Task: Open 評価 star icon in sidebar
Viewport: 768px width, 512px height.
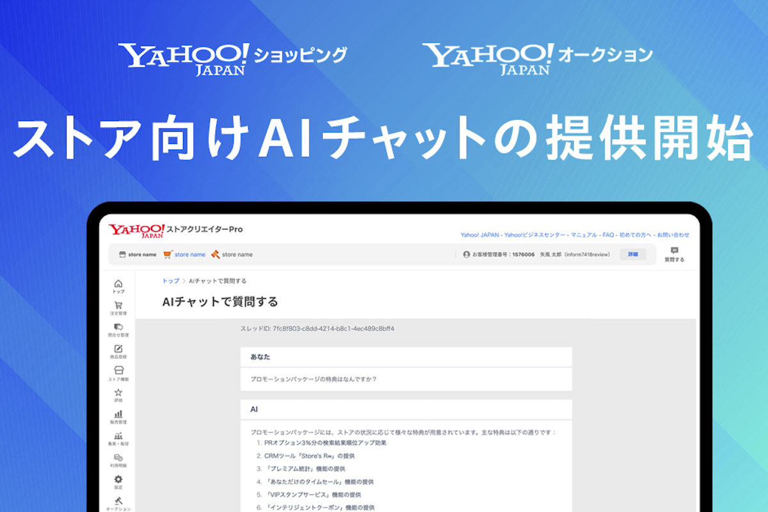Action: tap(118, 392)
